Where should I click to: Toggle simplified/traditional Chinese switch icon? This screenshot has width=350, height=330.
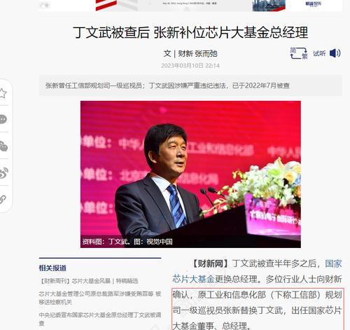[x=299, y=53]
